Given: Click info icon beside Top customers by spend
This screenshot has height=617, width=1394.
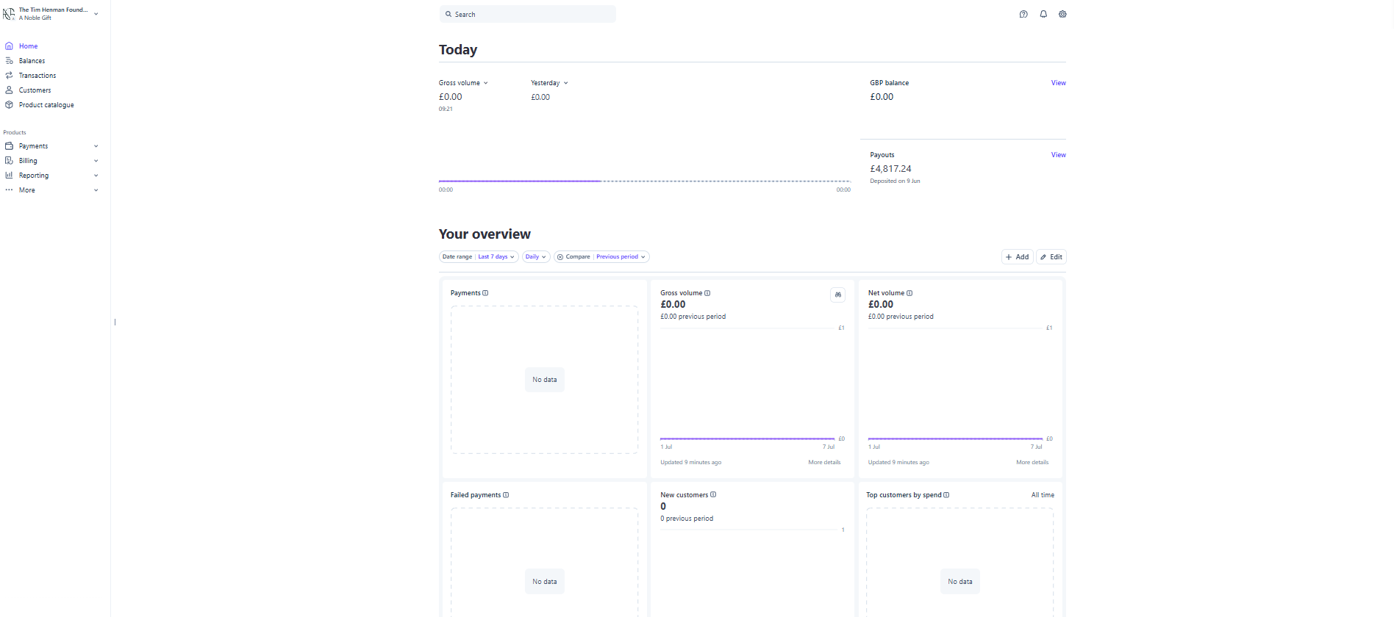Looking at the screenshot, I should [946, 495].
